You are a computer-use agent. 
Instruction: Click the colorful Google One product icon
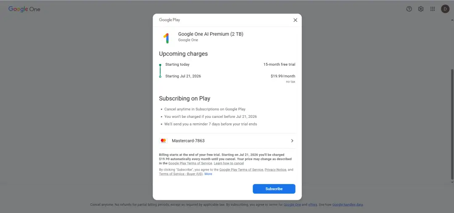pos(166,38)
